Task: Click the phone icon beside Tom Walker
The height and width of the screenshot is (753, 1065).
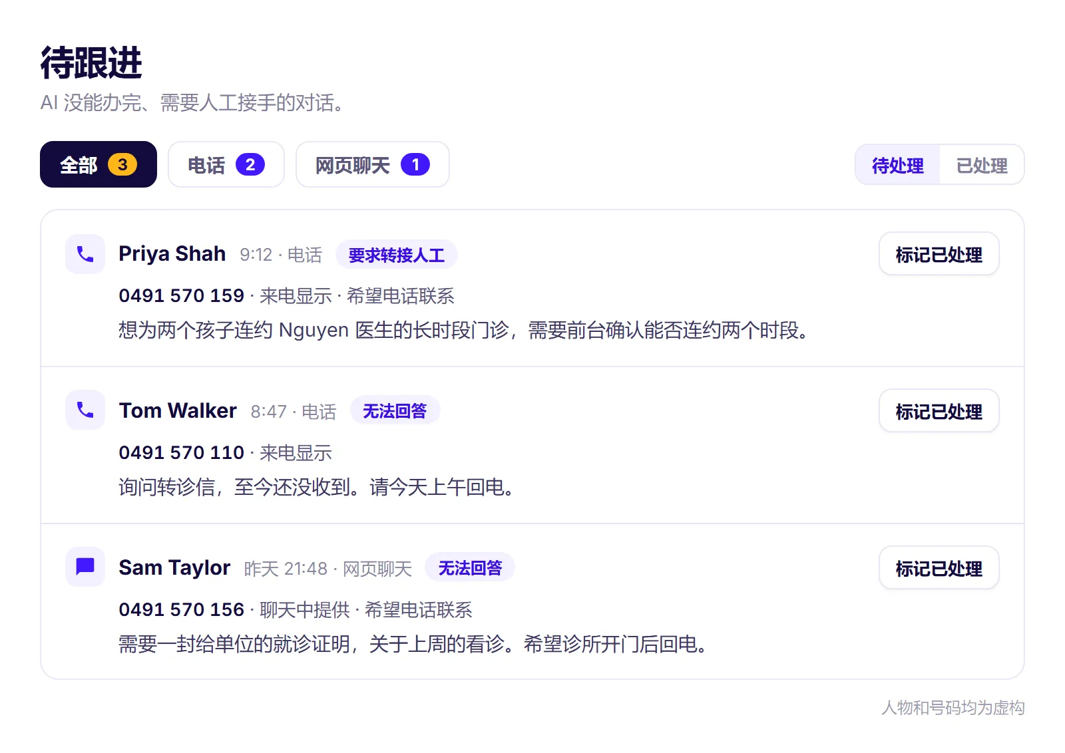Action: tap(85, 410)
